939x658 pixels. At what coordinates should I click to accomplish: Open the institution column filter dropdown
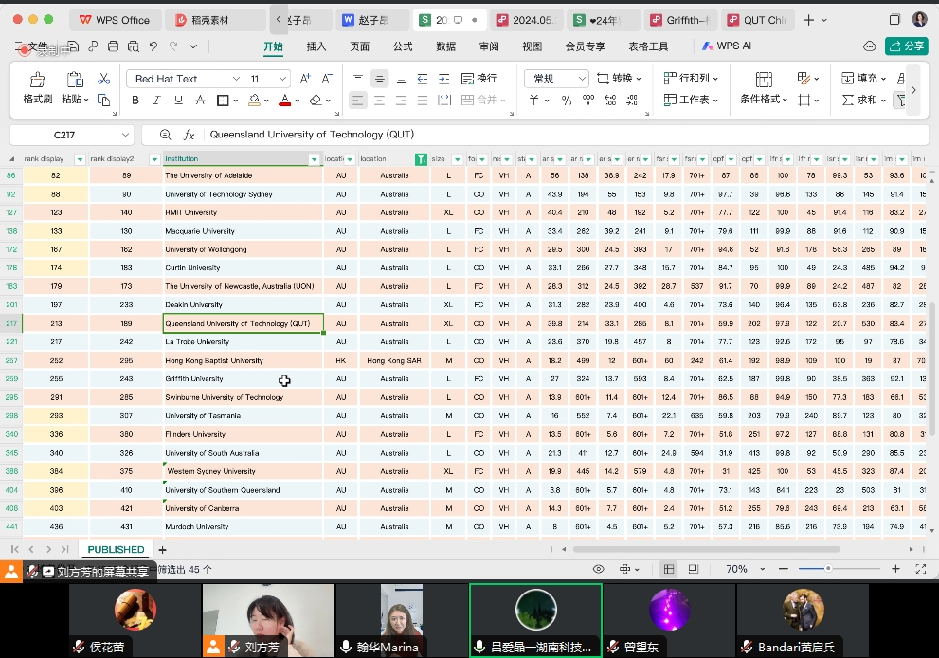tap(315, 159)
